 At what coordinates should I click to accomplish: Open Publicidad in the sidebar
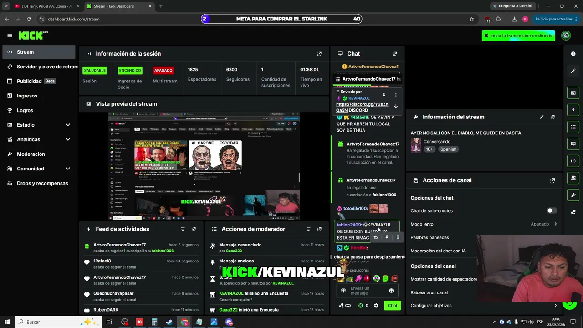click(x=39, y=81)
